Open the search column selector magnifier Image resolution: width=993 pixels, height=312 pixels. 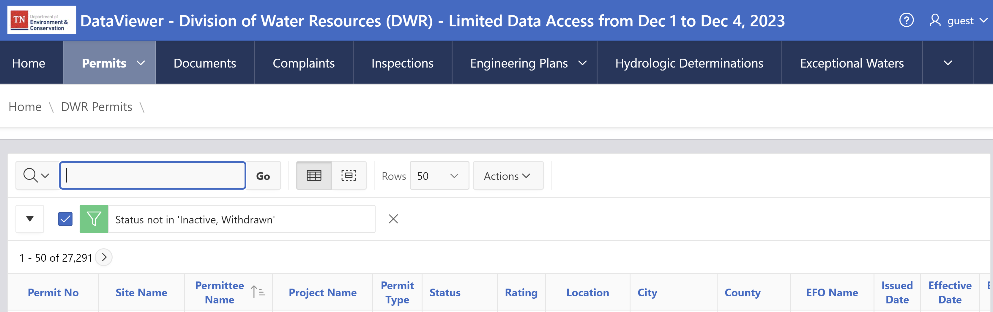(x=37, y=176)
